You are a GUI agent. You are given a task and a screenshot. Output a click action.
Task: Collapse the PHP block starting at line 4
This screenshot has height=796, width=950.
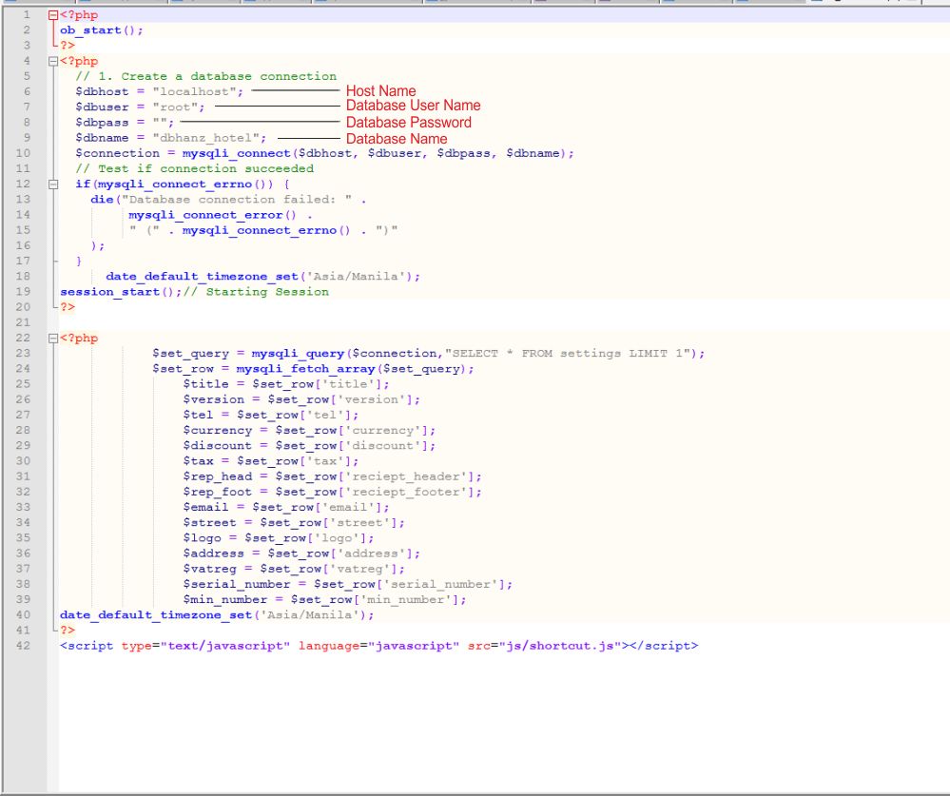[x=53, y=61]
